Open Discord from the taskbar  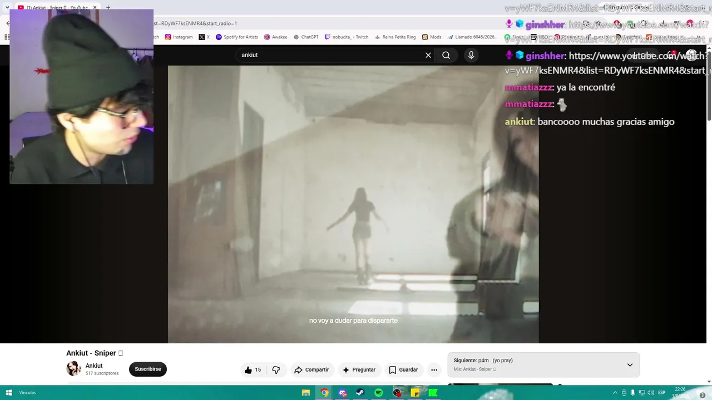tap(343, 393)
